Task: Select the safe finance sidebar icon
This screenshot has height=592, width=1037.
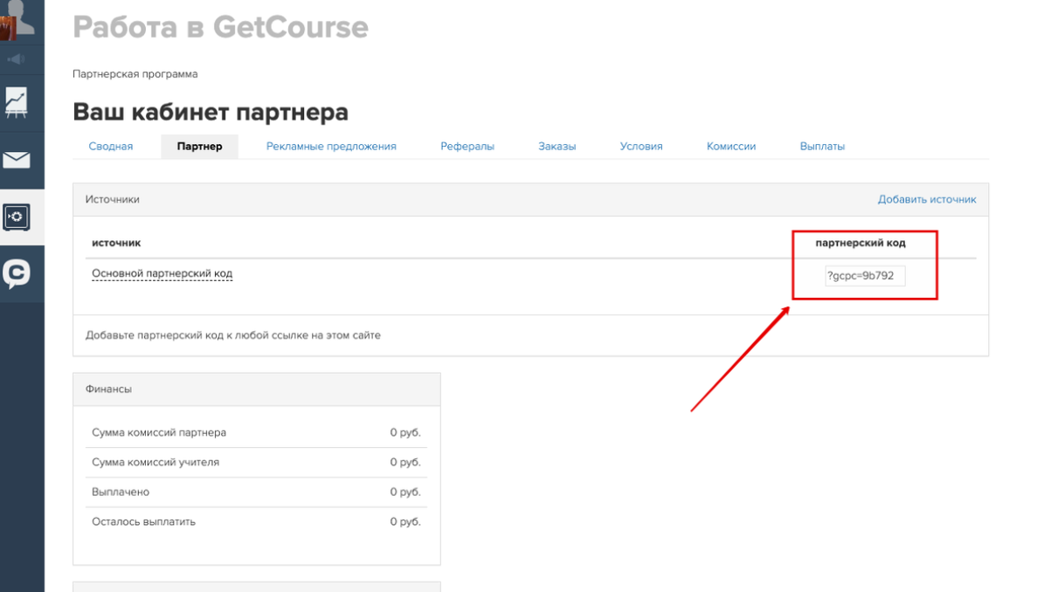Action: [17, 217]
